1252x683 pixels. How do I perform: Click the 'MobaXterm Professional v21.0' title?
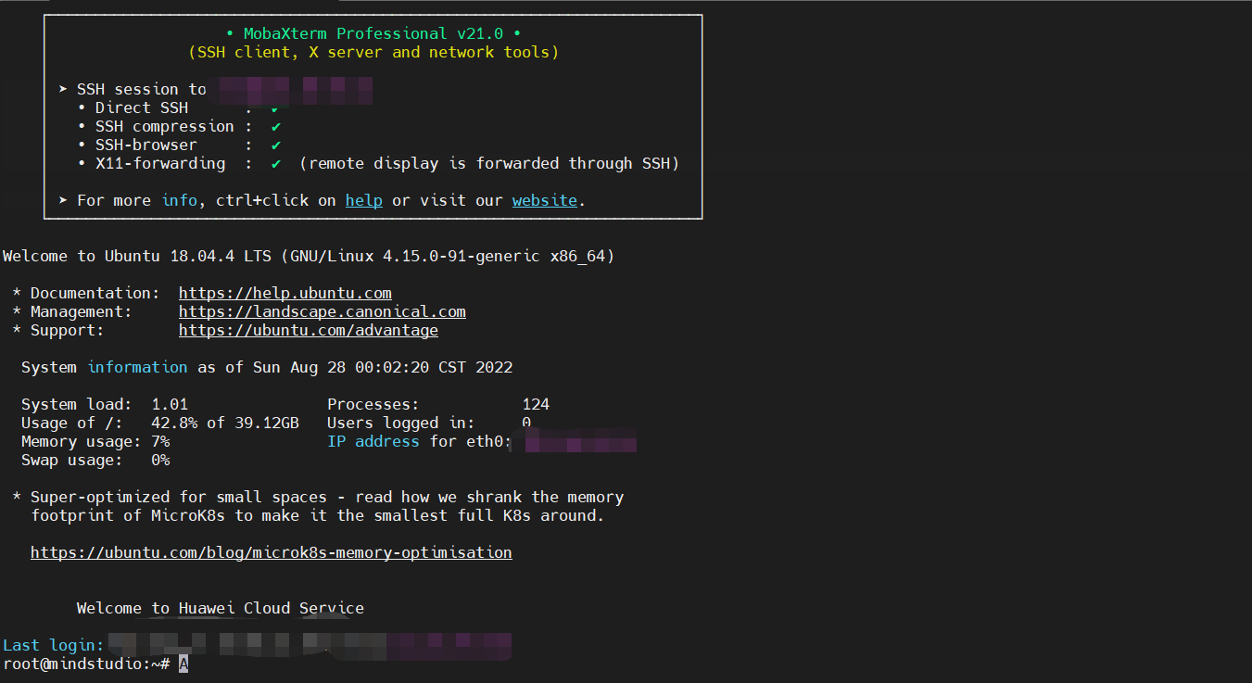point(373,33)
